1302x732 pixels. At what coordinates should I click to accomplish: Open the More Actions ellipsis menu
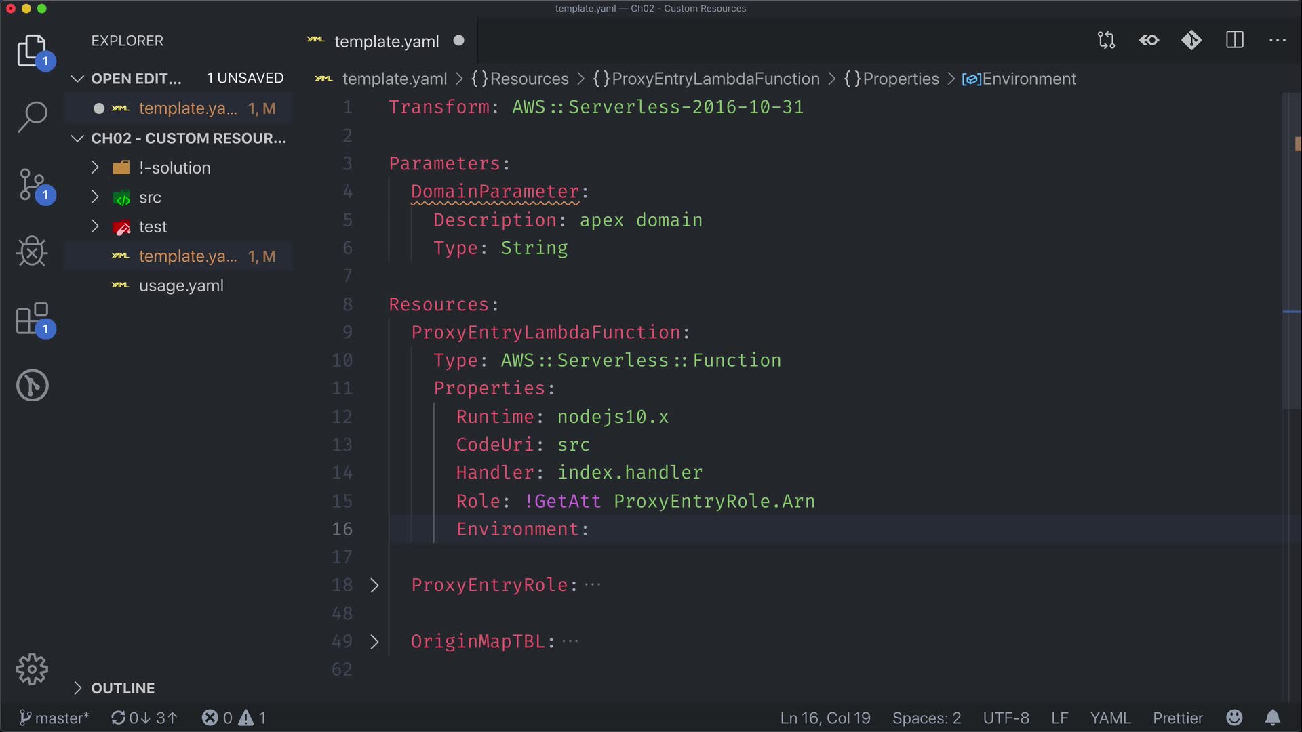coord(1278,41)
